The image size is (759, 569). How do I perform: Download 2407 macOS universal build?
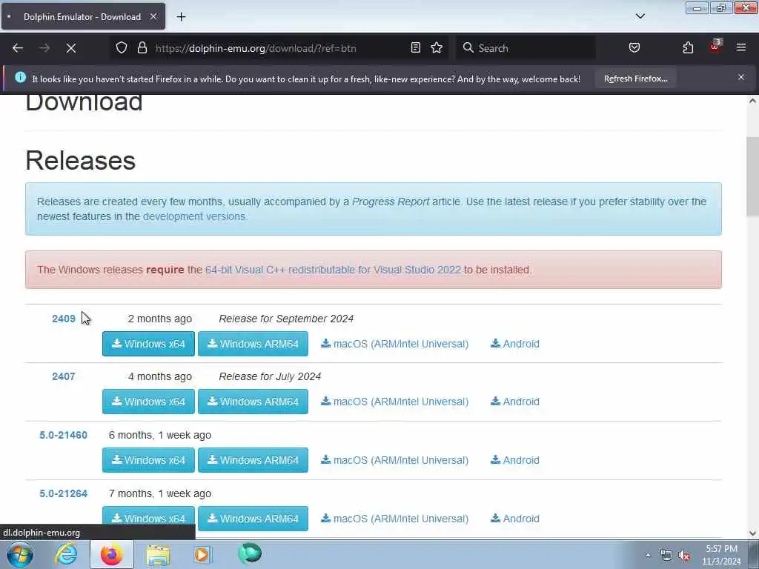click(394, 402)
